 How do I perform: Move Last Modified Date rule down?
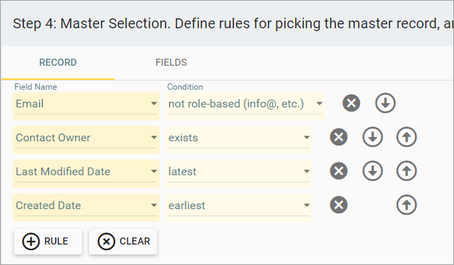coord(373,171)
